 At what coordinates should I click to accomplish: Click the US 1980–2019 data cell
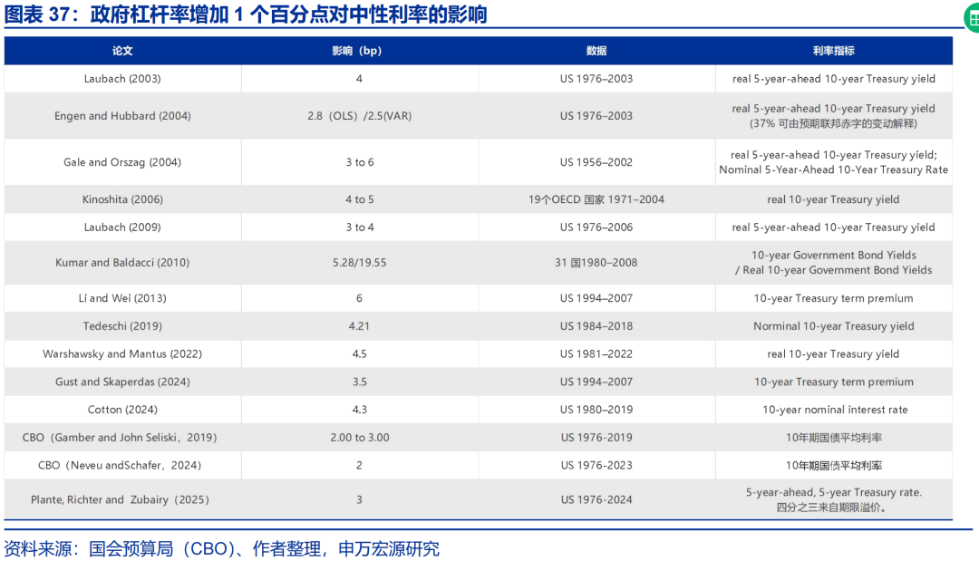tap(596, 410)
